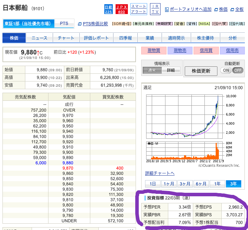This screenshot has height=230, width=248.
Task: Click the bid volume 572,100
Action: click(x=116, y=221)
